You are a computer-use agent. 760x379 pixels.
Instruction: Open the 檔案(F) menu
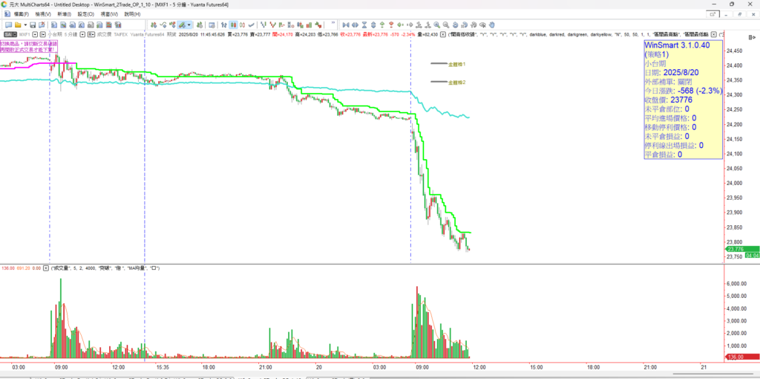click(x=22, y=14)
